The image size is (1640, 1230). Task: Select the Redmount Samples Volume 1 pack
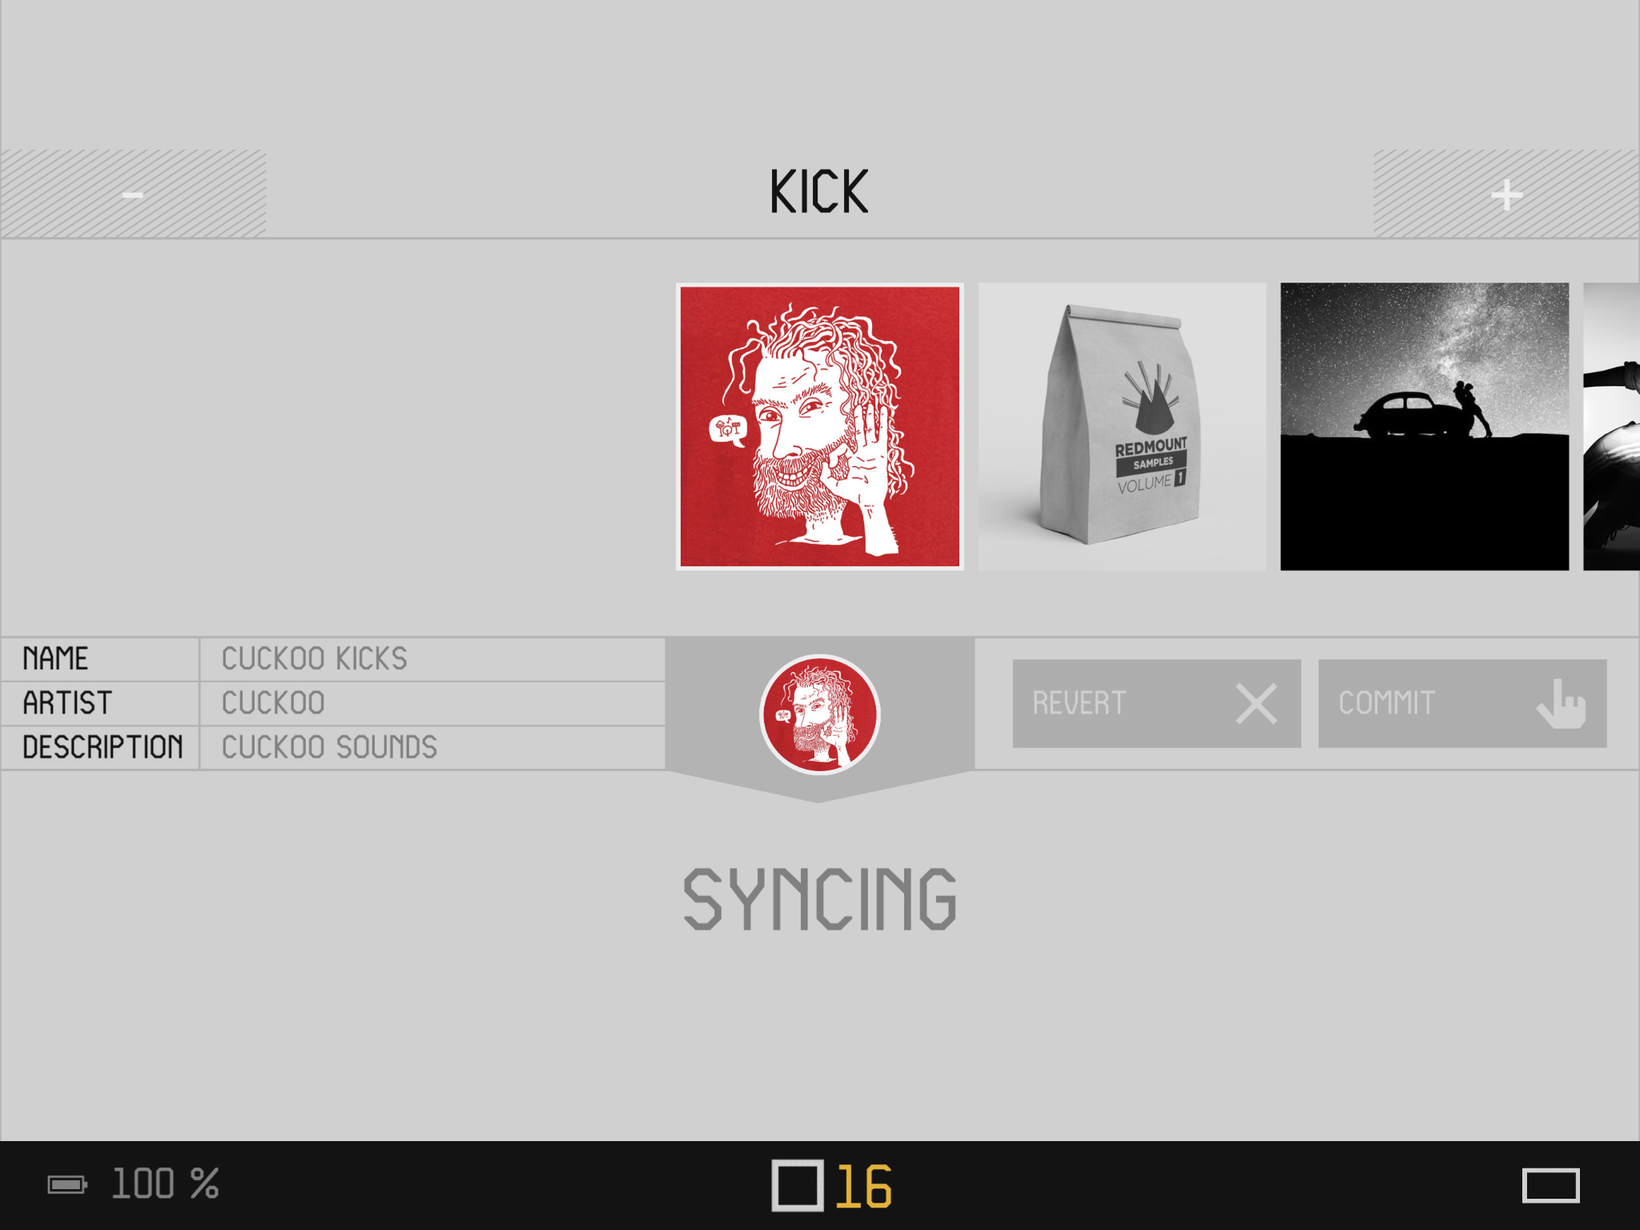tap(1122, 426)
